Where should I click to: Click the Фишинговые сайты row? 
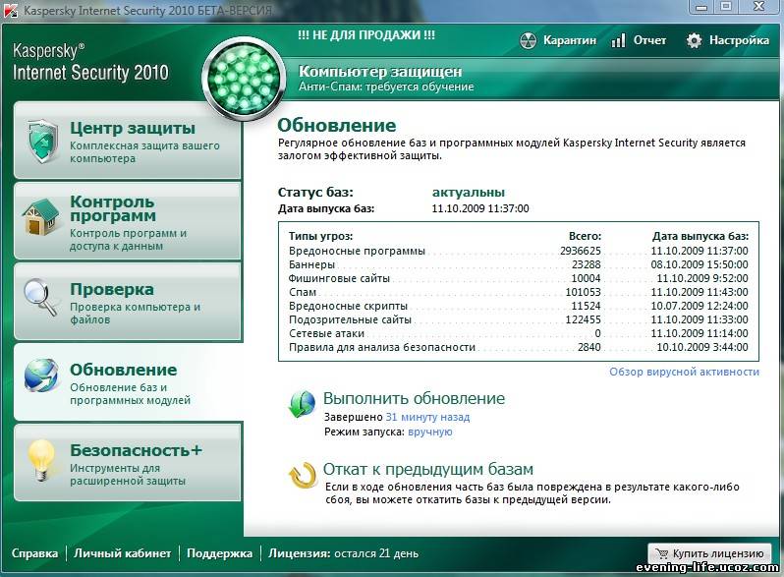519,278
